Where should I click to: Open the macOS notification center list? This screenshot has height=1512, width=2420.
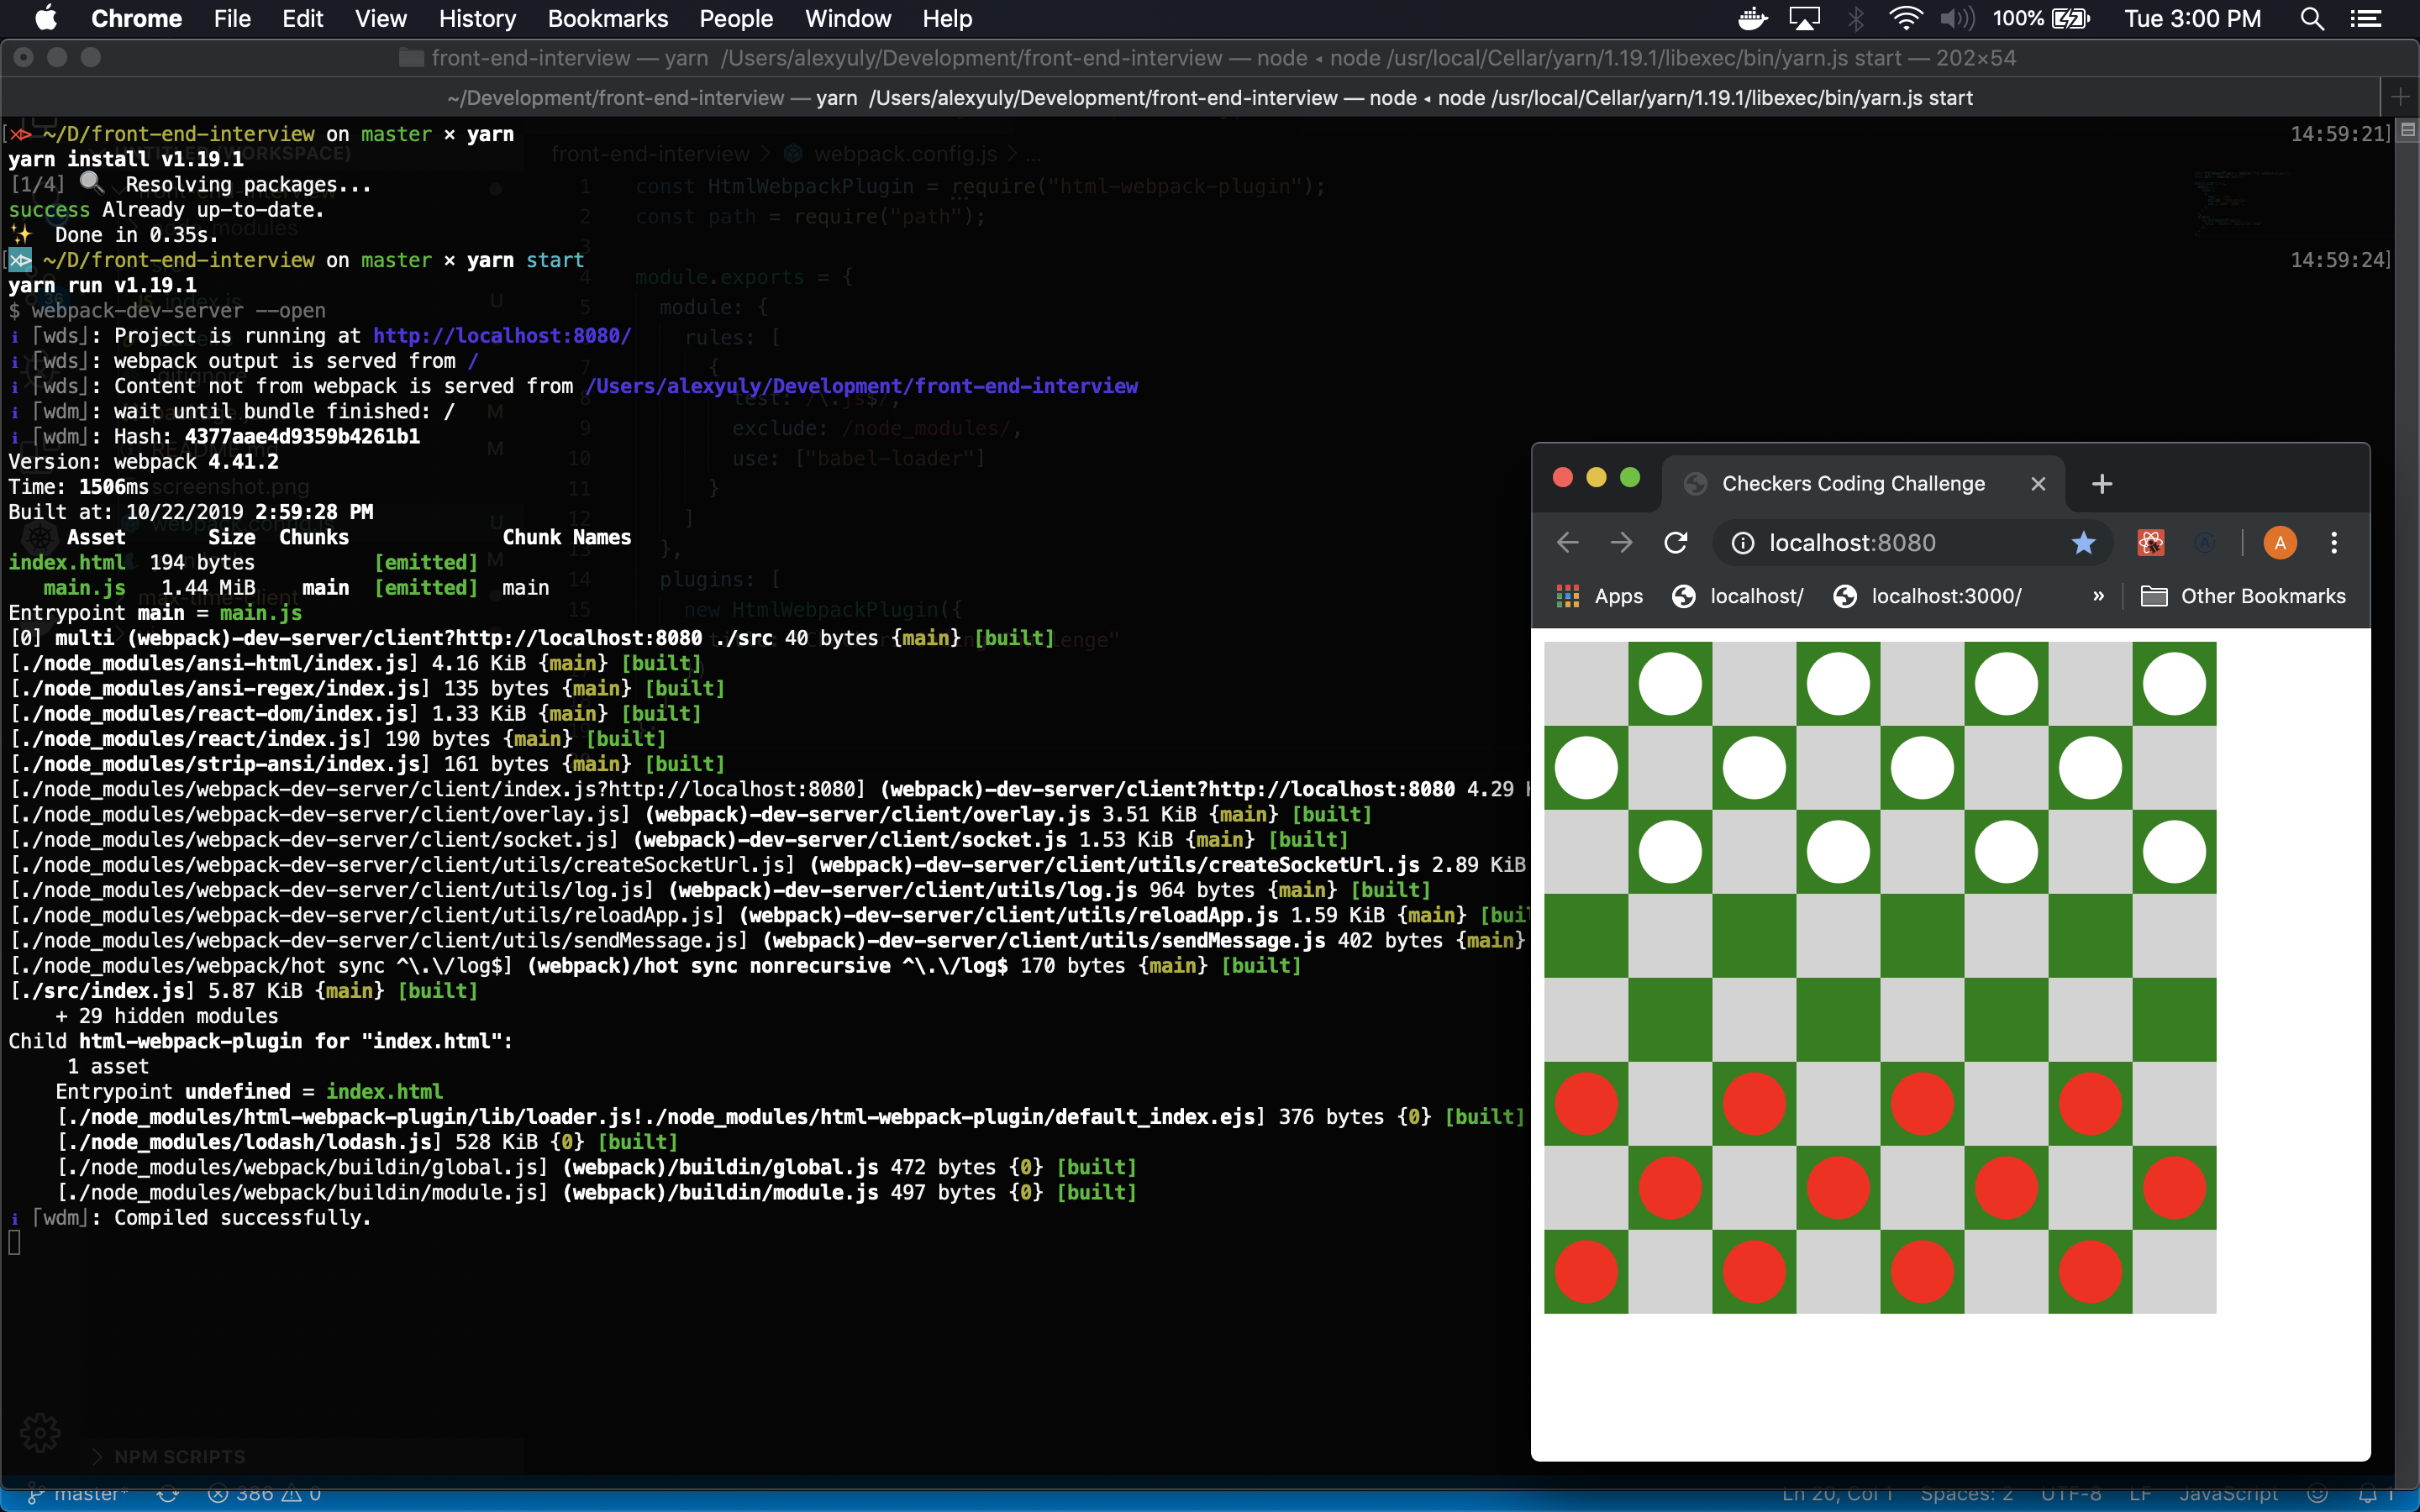2366,18
